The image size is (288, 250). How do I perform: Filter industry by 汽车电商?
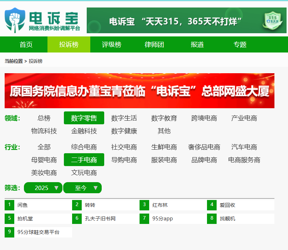click(244, 147)
